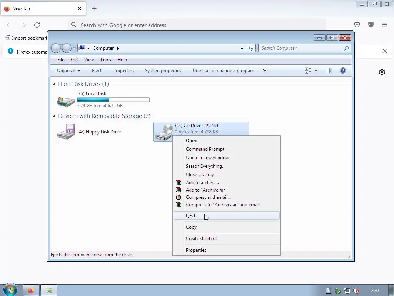This screenshot has height=296, width=394.
Task: Choose Add to "Archive.rar" entry
Action: coord(226,190)
